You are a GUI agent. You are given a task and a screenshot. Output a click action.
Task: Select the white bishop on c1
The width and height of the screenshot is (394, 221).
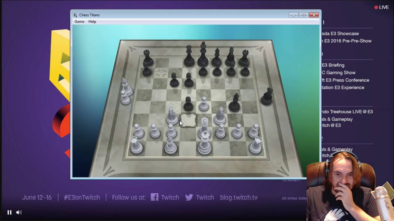click(x=170, y=145)
